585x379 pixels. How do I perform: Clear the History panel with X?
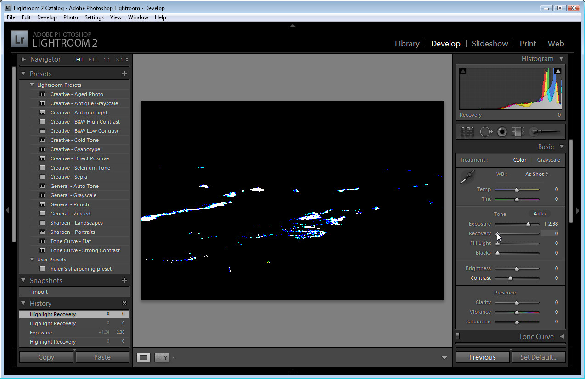124,303
